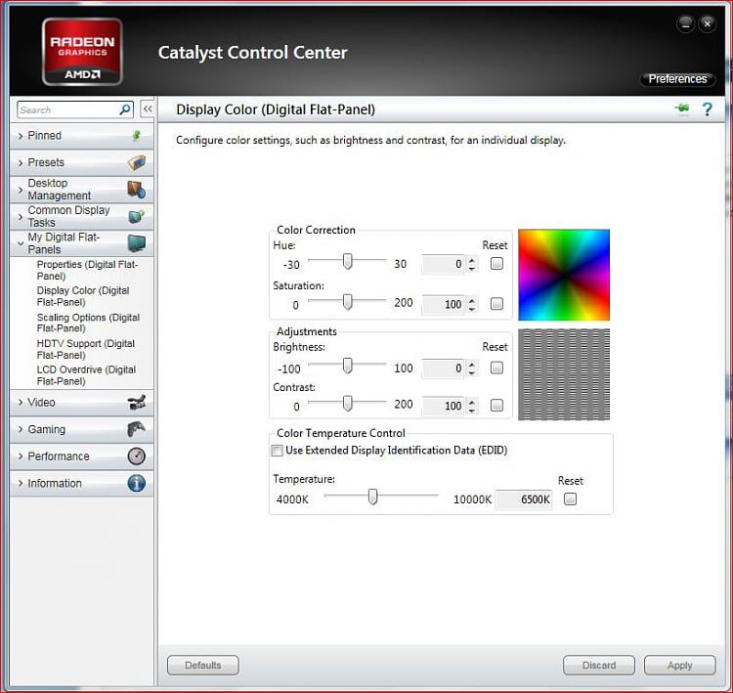Open HDTV Support (Digital Flat-Panel)
733x693 pixels.
coord(86,349)
